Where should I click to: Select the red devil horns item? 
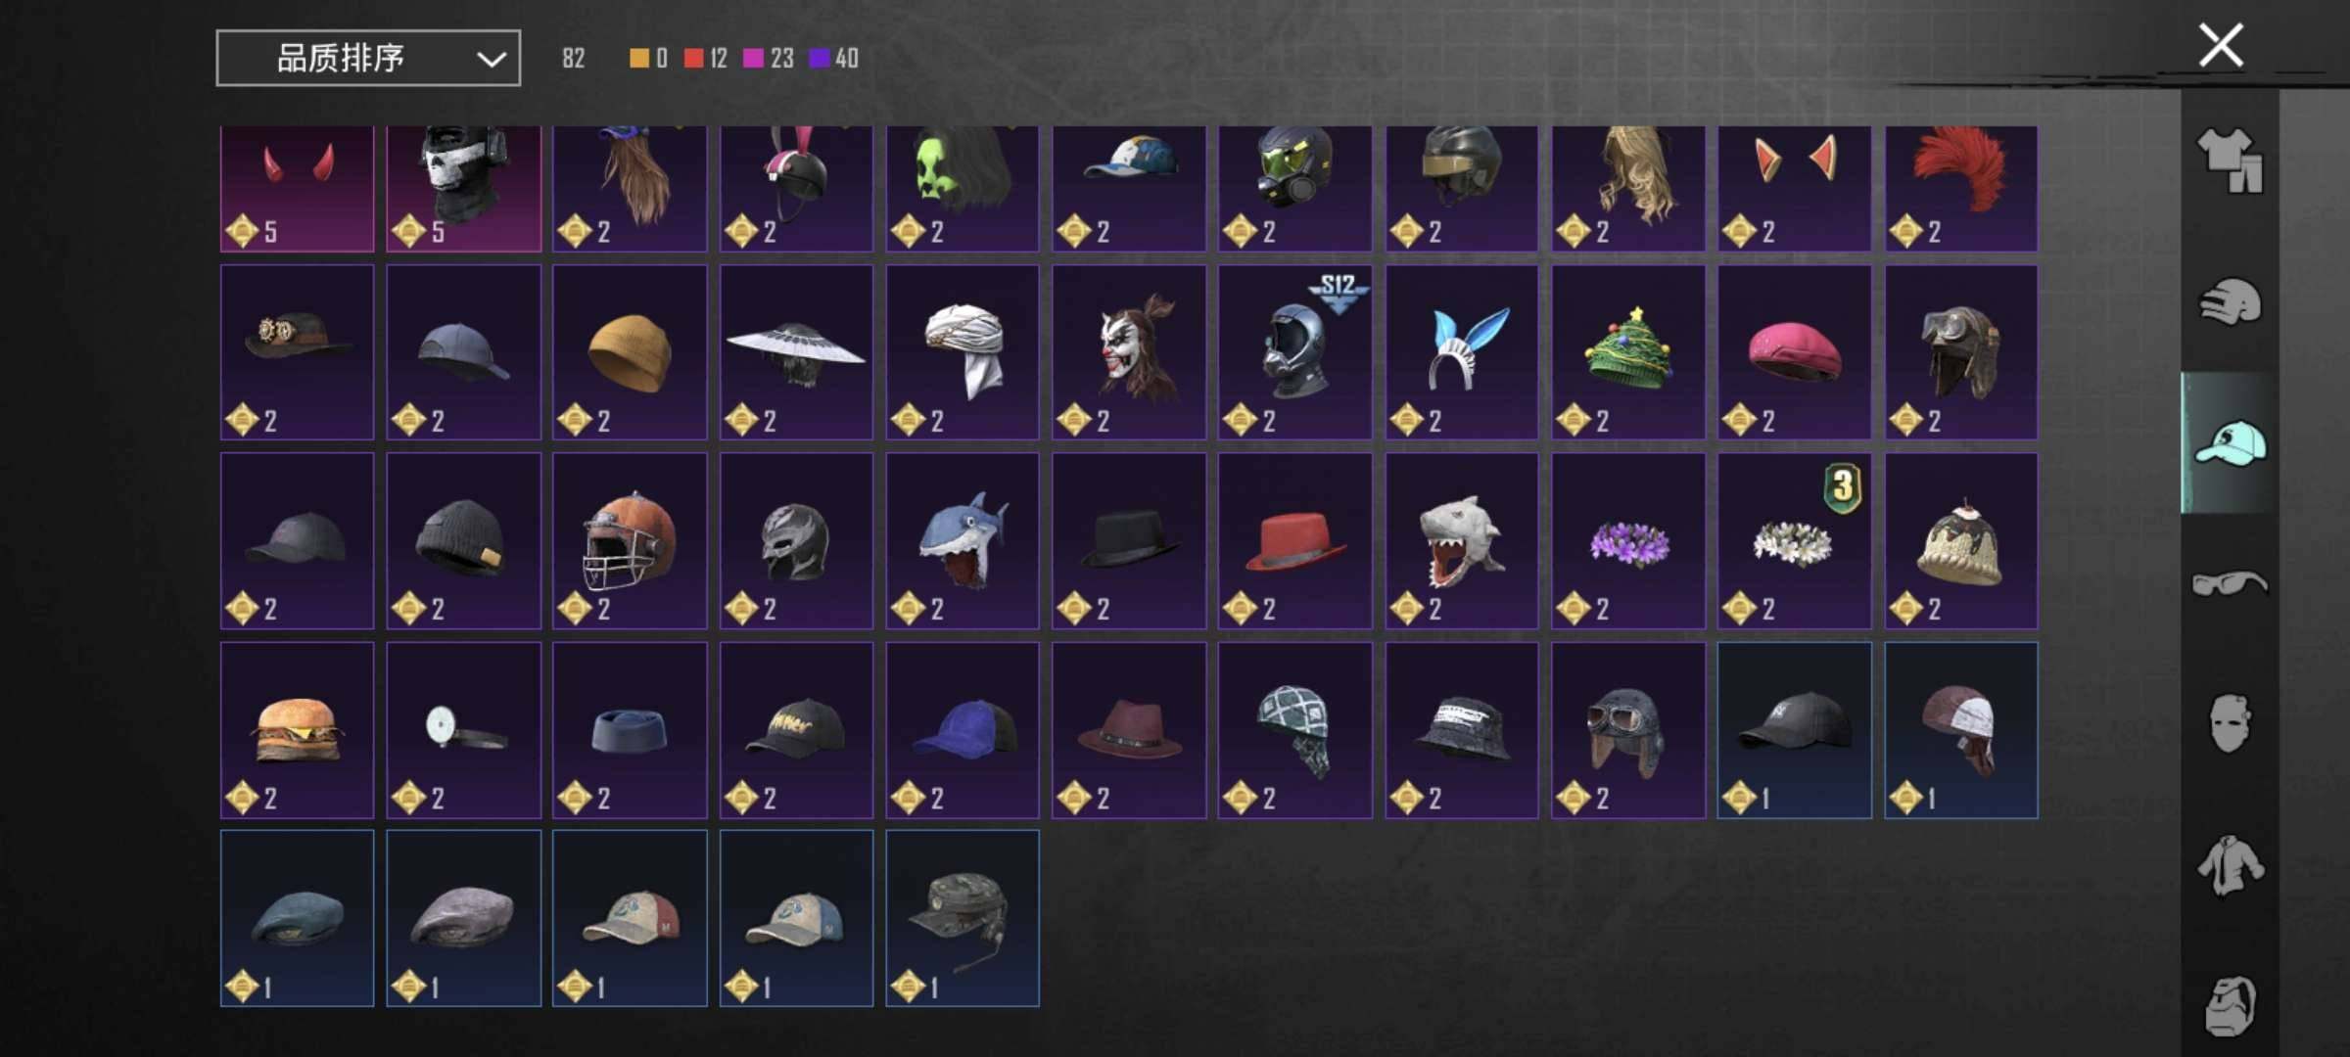point(298,188)
